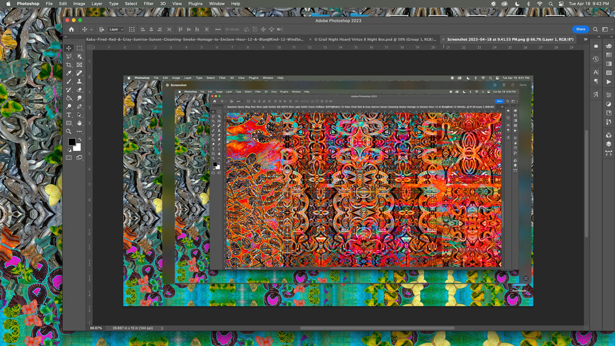This screenshot has width=615, height=346.
Task: Swap foreground and background colors
Action: tap(79, 139)
